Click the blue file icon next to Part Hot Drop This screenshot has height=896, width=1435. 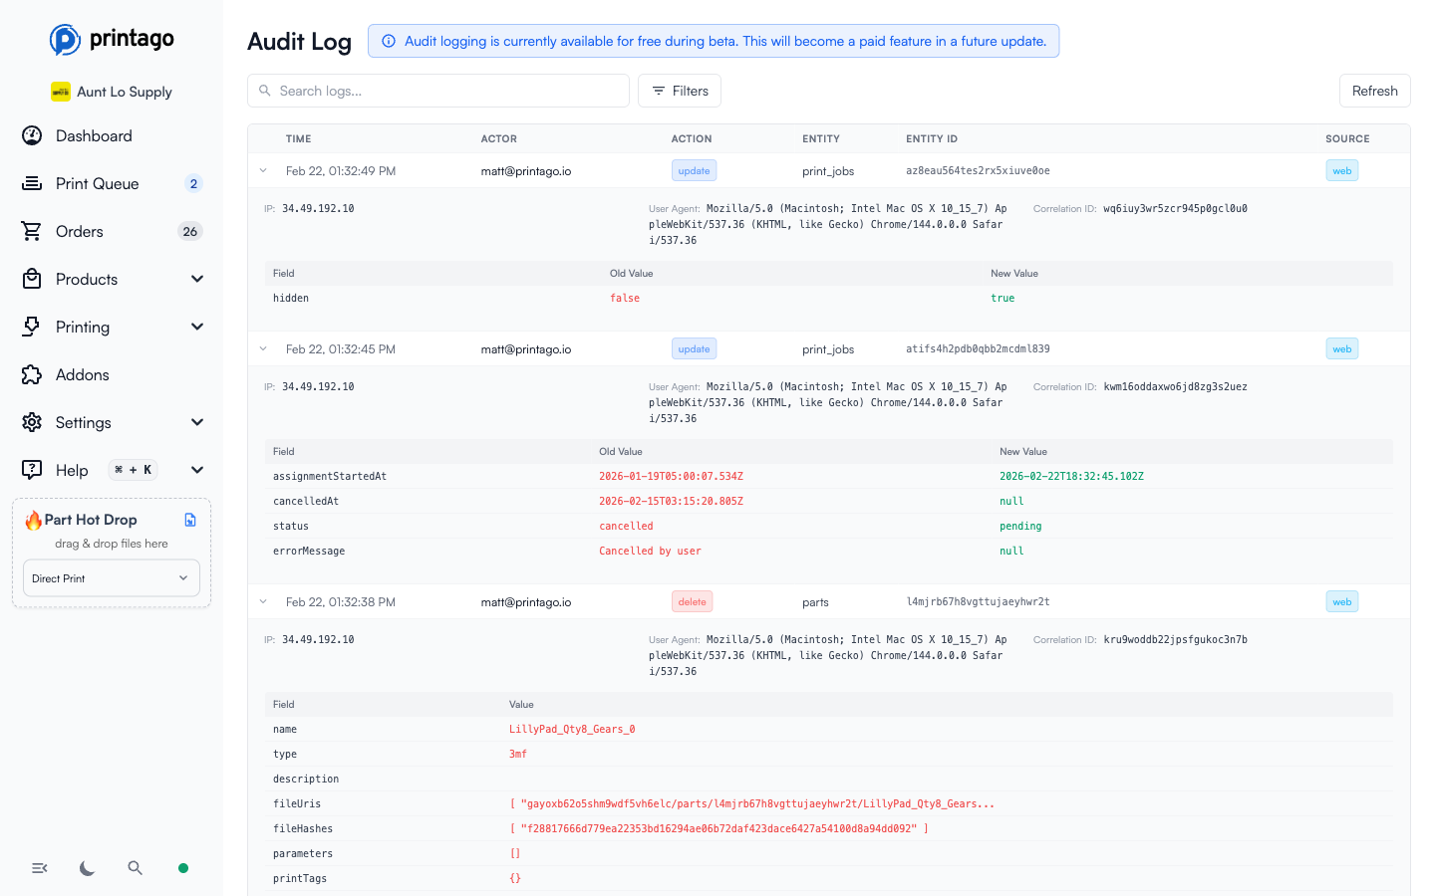[x=189, y=519]
